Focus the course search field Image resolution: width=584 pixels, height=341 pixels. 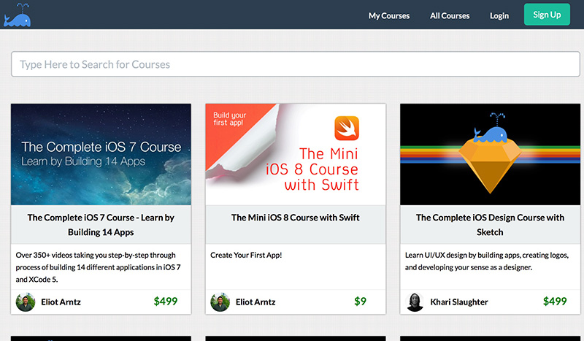coord(296,64)
